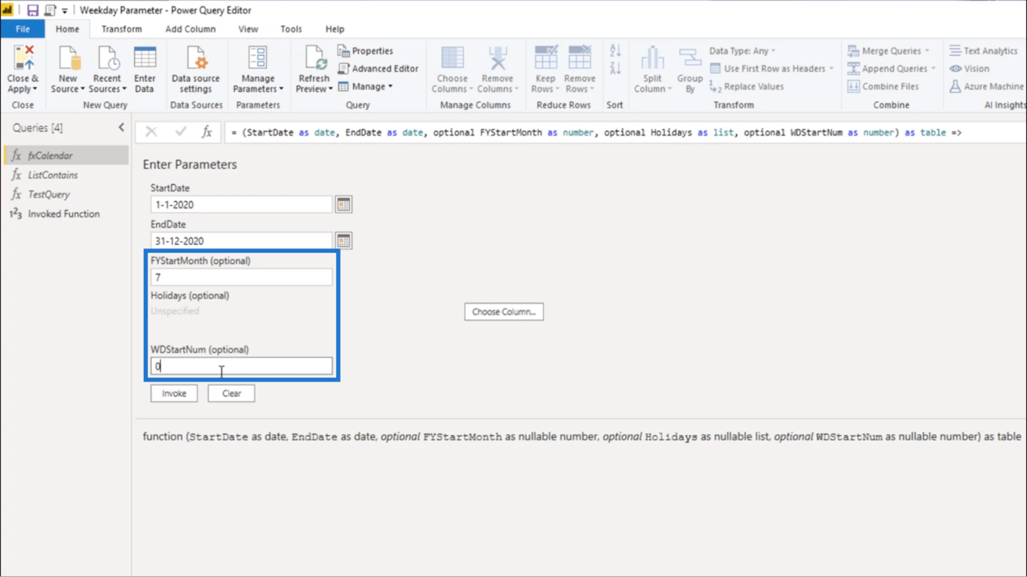
Task: Switch to the Add Column tab
Action: (190, 29)
